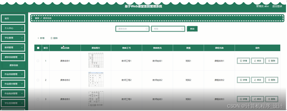Viewport: 287px width, 111px height.
Task: Click the 课表信息 breadcrumb text
Action: click(47, 18)
